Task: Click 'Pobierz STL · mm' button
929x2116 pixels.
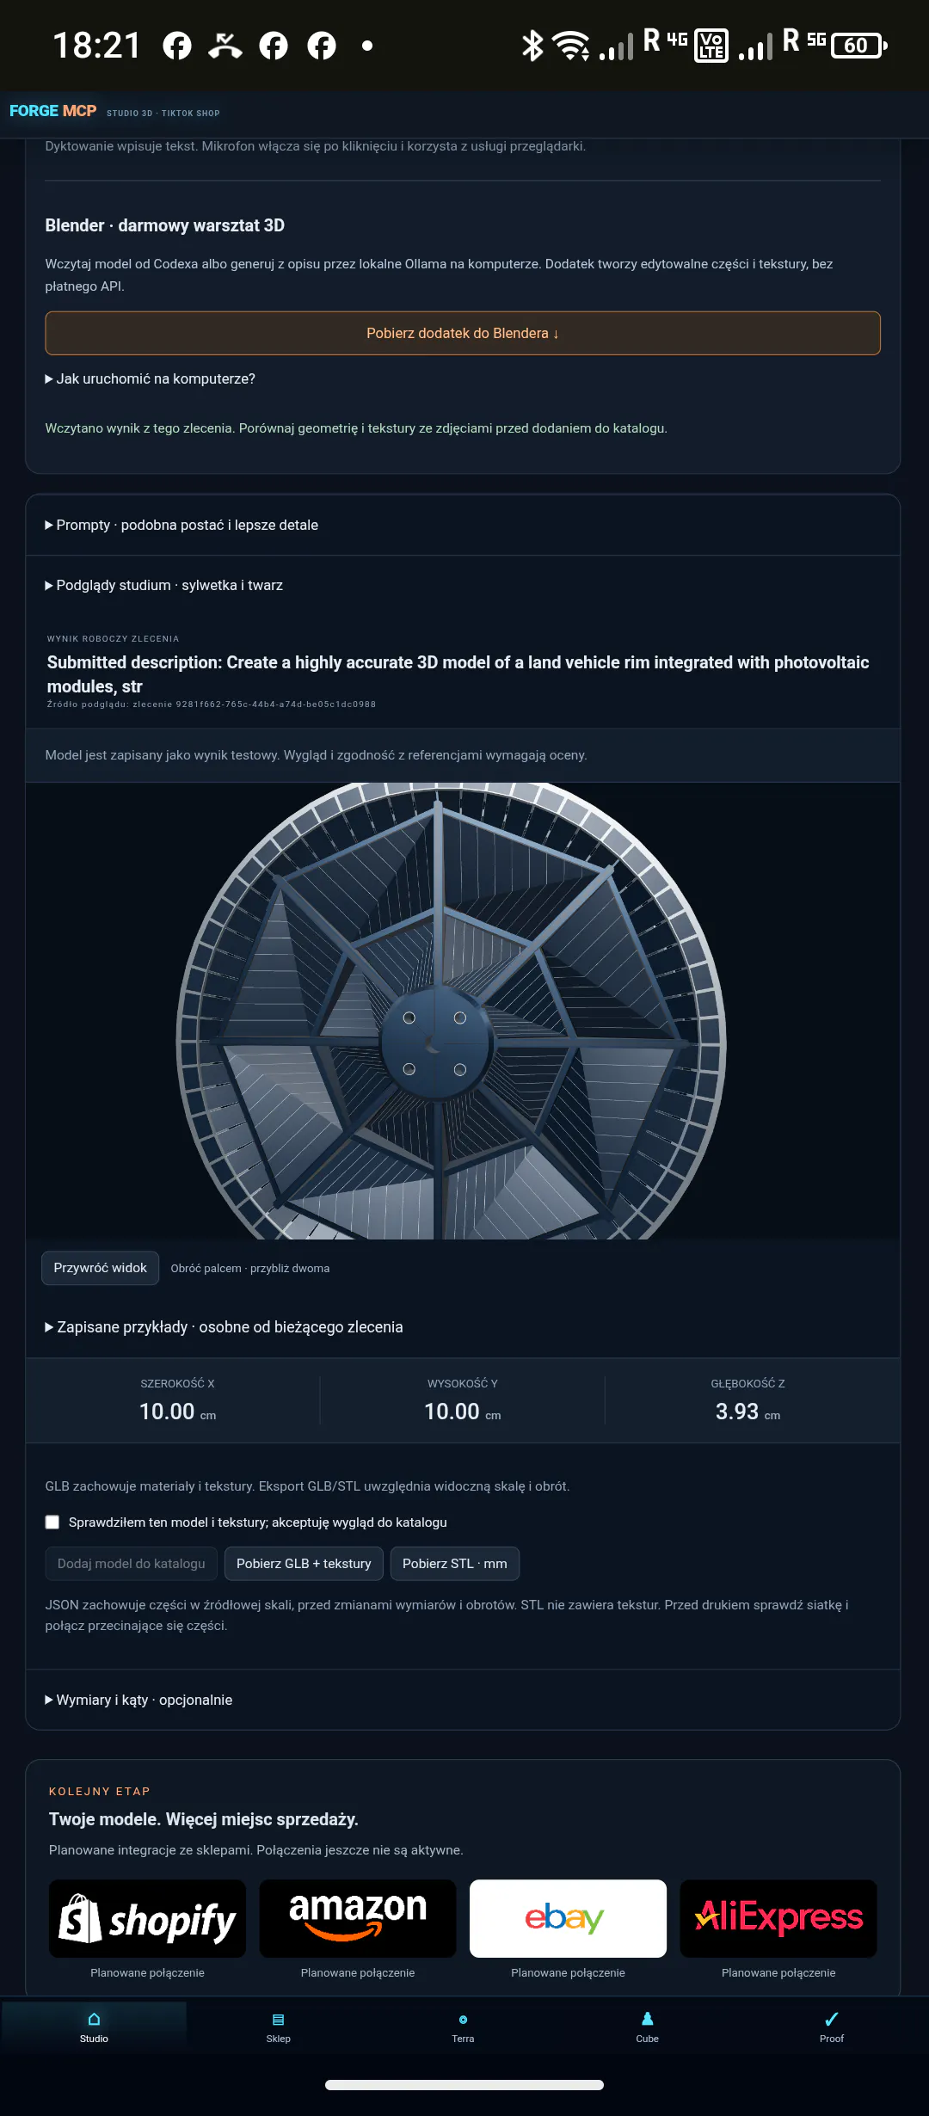Action: click(x=455, y=1564)
